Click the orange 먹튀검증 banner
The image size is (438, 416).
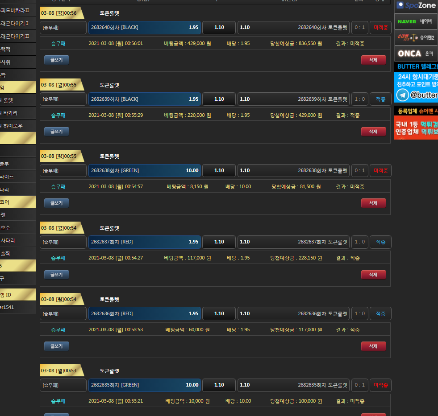pyautogui.click(x=416, y=128)
